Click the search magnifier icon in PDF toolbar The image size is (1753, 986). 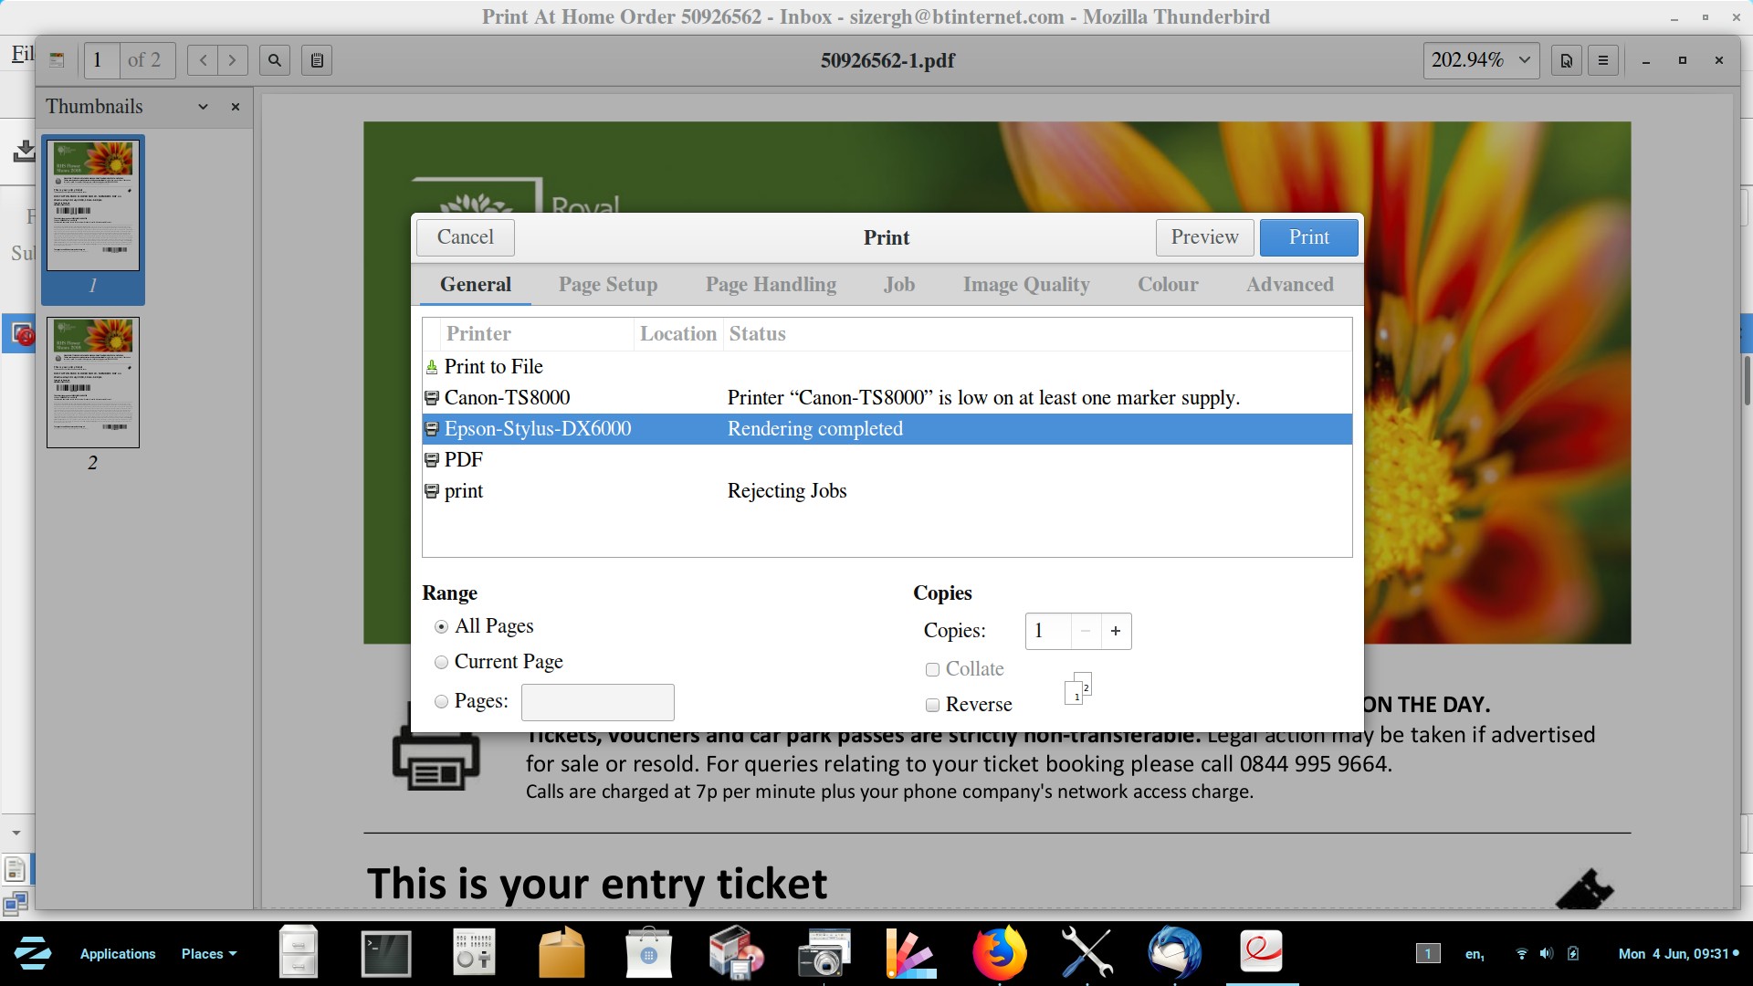(x=275, y=60)
